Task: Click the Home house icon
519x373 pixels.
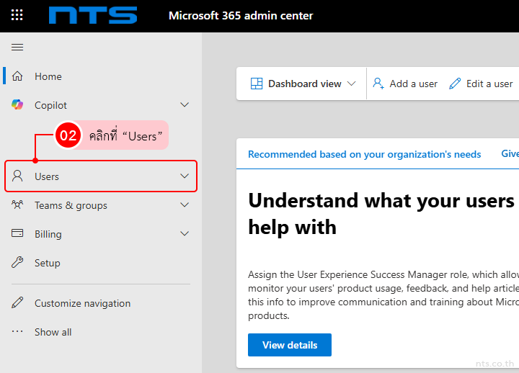Action: tap(18, 76)
